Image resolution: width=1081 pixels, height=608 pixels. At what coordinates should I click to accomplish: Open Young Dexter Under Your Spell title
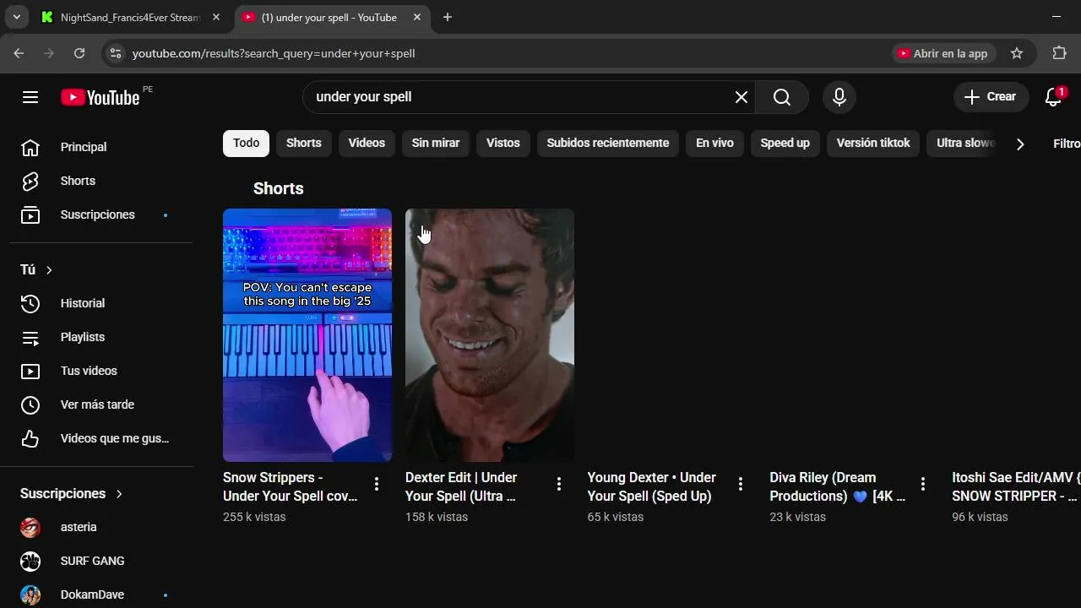(652, 487)
